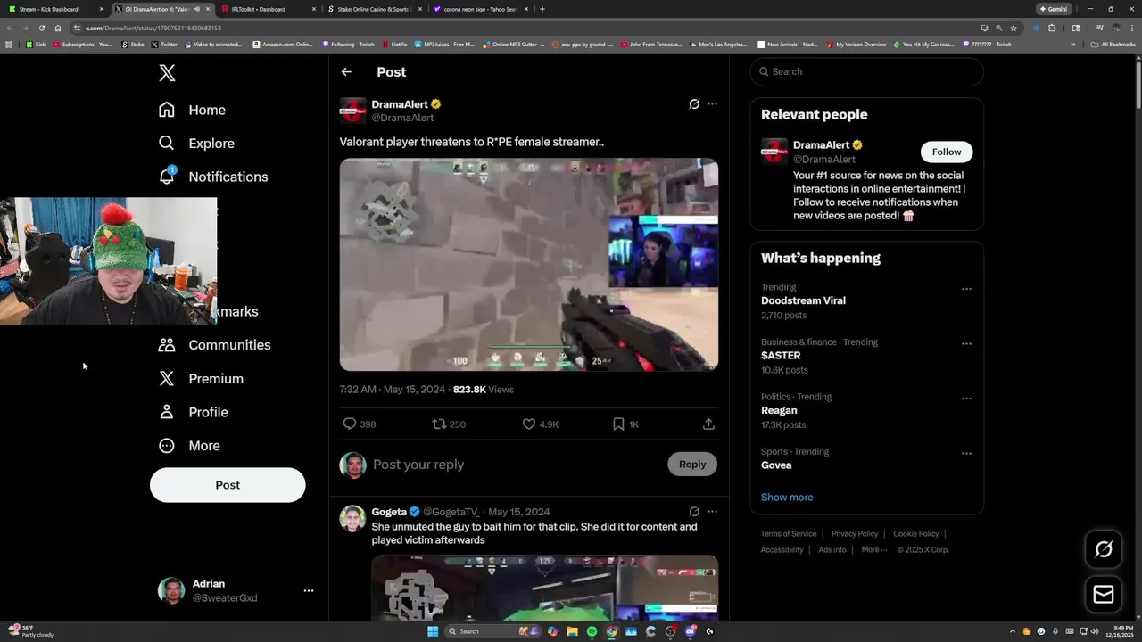Screen dimensions: 1142x642
Task: Open the DramaAlert name on the post
Action: tap(400, 104)
